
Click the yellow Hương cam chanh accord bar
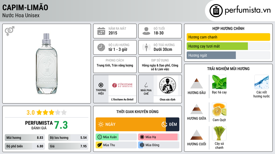point(228,37)
